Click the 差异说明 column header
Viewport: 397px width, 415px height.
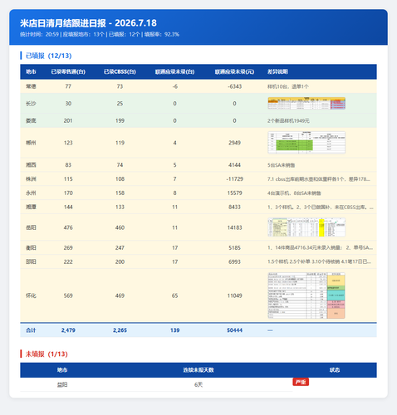pos(277,71)
